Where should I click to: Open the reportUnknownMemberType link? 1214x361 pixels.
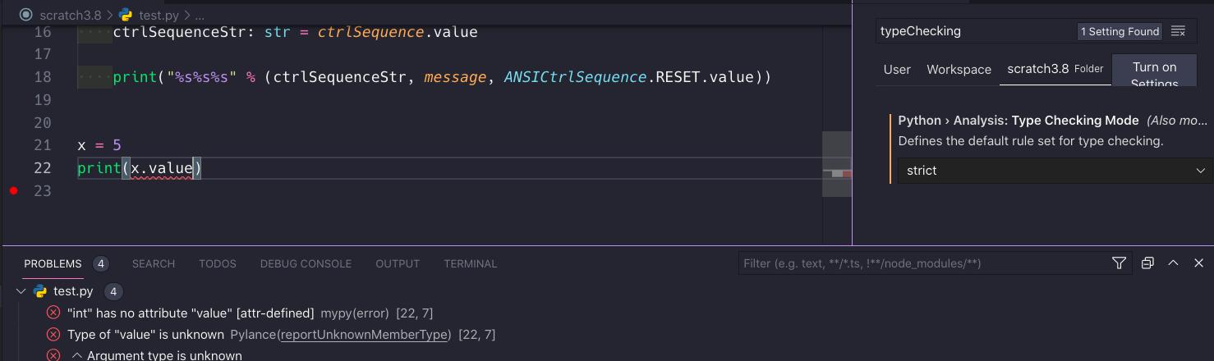366,334
